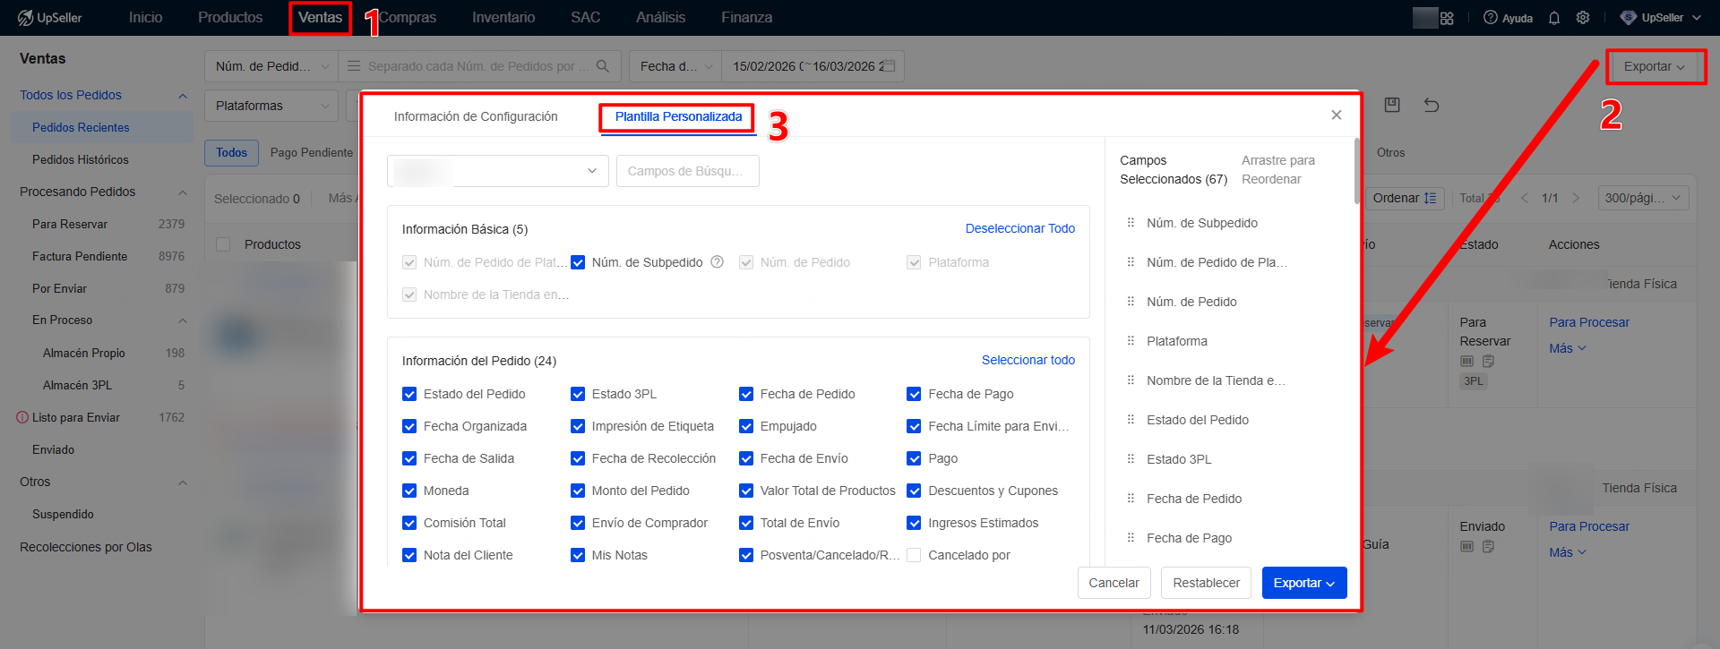1720x649 pixels.
Task: Open the template selector dropdown
Action: pos(497,171)
